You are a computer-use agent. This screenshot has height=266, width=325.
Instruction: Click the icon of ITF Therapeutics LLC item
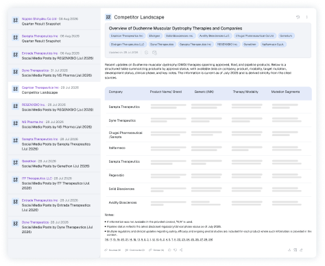click(15, 180)
